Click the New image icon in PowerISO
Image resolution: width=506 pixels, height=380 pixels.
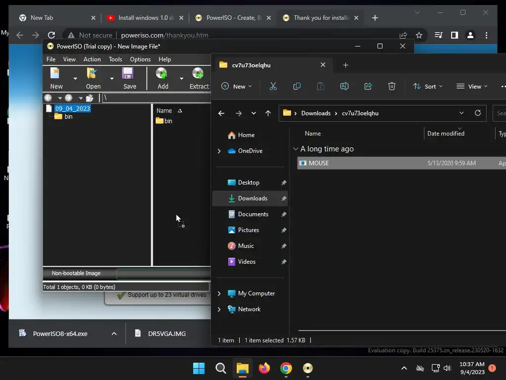tap(55, 74)
